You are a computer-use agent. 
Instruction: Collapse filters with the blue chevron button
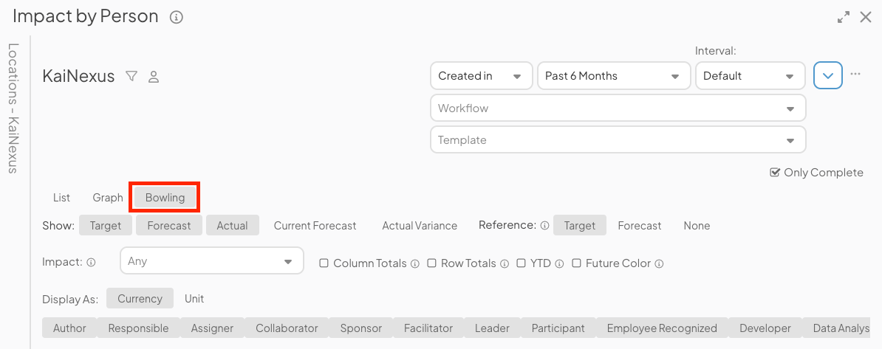(x=828, y=75)
